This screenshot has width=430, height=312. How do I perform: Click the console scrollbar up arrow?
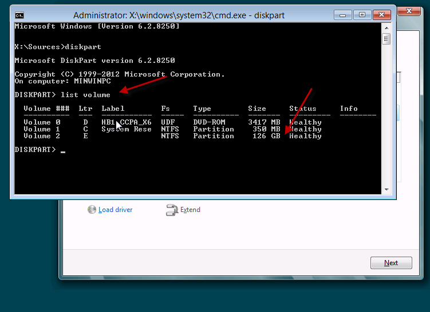pos(386,27)
